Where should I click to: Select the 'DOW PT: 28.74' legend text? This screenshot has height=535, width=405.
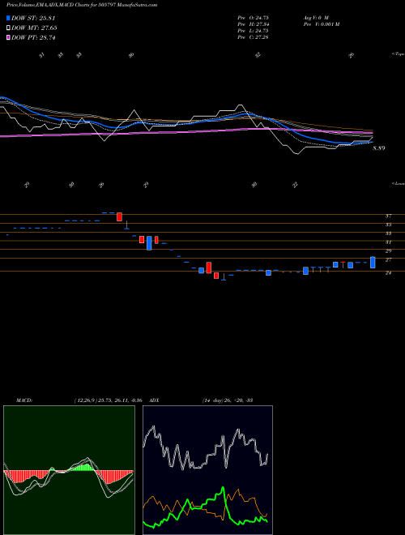tap(33, 37)
